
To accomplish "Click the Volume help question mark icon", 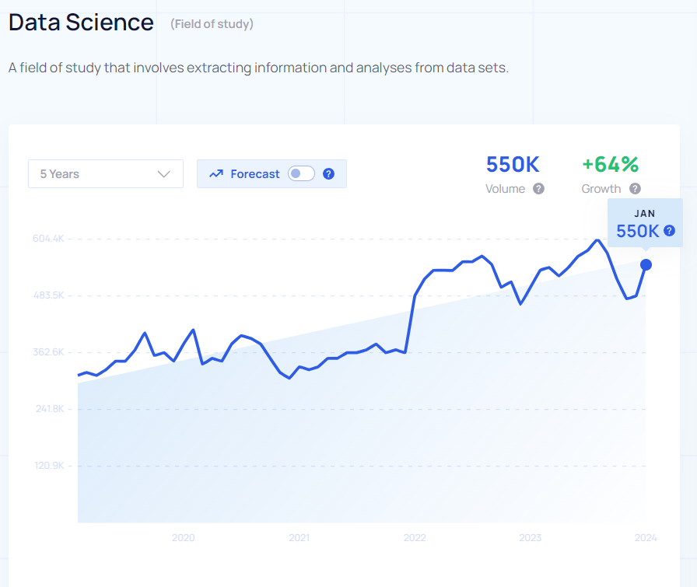I will coord(539,189).
